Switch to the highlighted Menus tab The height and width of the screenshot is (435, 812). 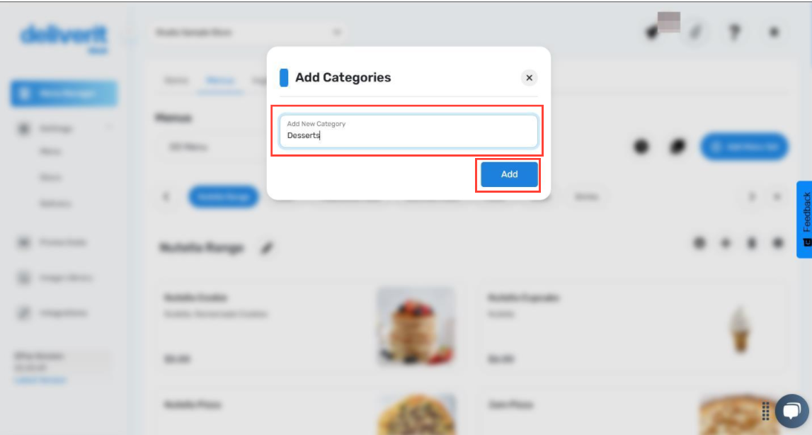(220, 80)
